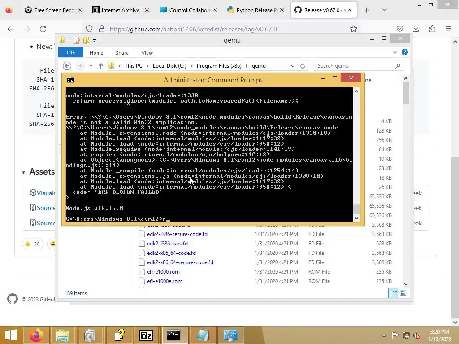
Task: Click the Explorer search magnifier icon
Action: (x=398, y=66)
